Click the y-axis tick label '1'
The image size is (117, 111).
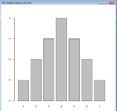click(x=10, y=80)
